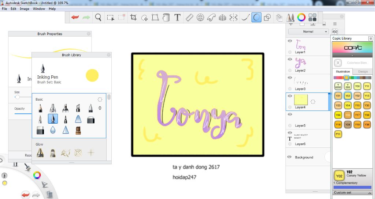Open the Edit menu

click(14, 9)
